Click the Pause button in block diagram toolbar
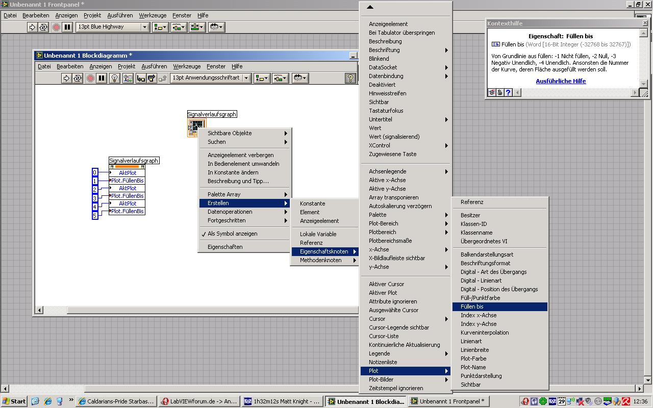Viewport: 653px width, 408px height. point(102,78)
